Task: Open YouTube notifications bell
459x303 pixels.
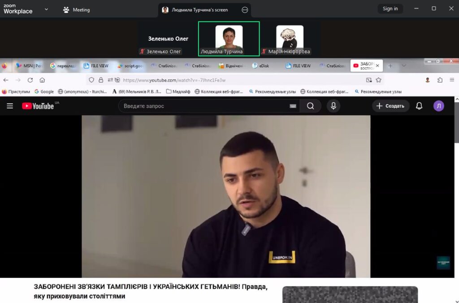Action: (419, 106)
